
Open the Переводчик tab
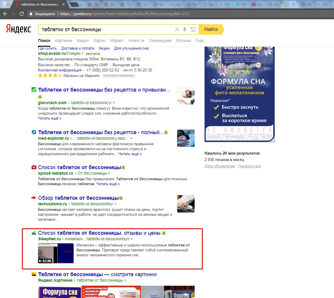pyautogui.click(x=160, y=41)
